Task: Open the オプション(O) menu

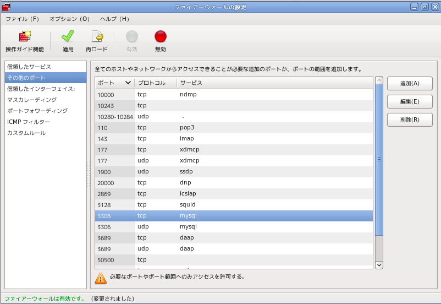Action: [69, 19]
